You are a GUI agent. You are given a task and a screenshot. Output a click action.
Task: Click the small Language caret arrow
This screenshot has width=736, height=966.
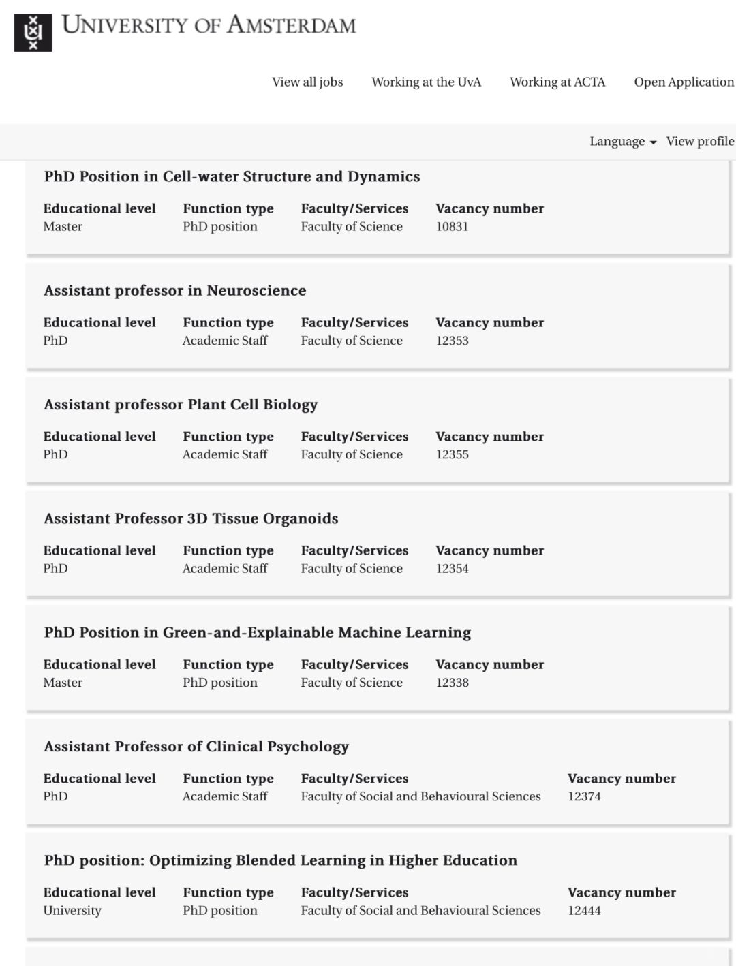[653, 142]
